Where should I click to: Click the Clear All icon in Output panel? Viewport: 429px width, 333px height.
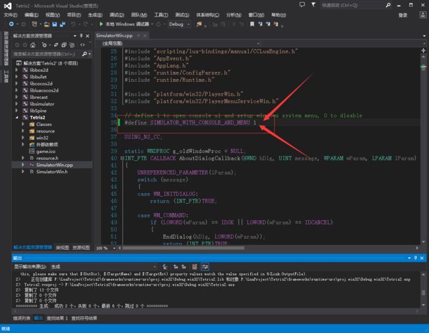click(x=194, y=266)
